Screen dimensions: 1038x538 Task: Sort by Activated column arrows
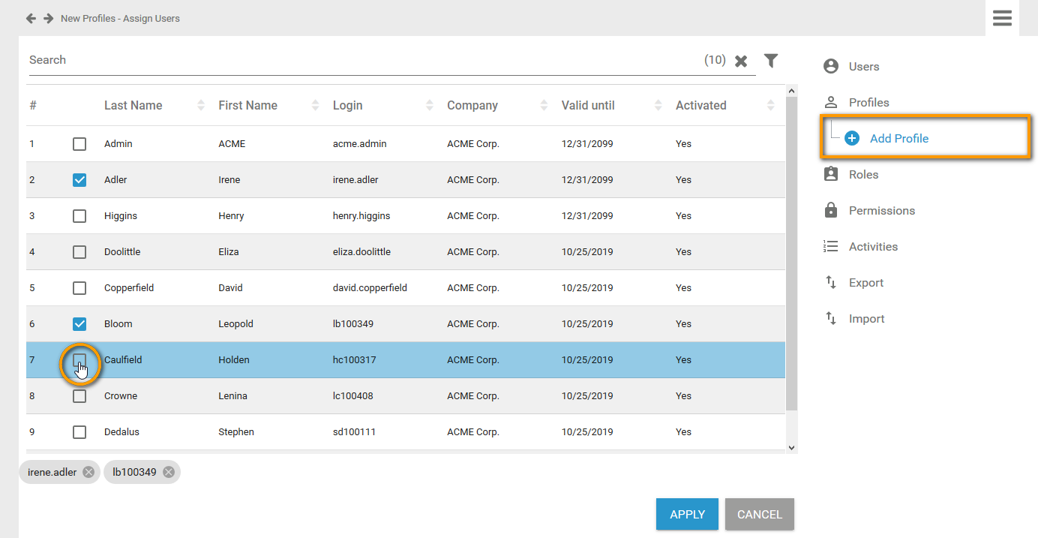(771, 106)
